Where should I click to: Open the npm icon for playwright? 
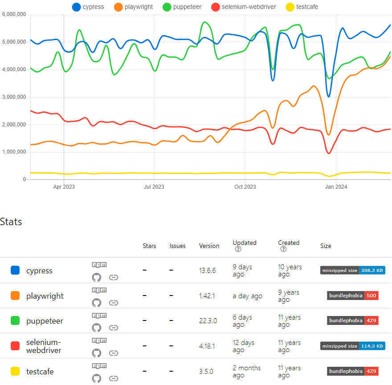pos(99,290)
